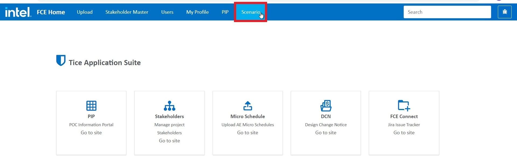Go to the Users page
The width and height of the screenshot is (517, 166).
click(167, 12)
